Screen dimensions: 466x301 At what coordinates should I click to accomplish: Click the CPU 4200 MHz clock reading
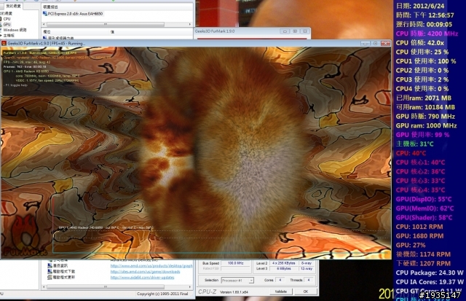[427, 34]
